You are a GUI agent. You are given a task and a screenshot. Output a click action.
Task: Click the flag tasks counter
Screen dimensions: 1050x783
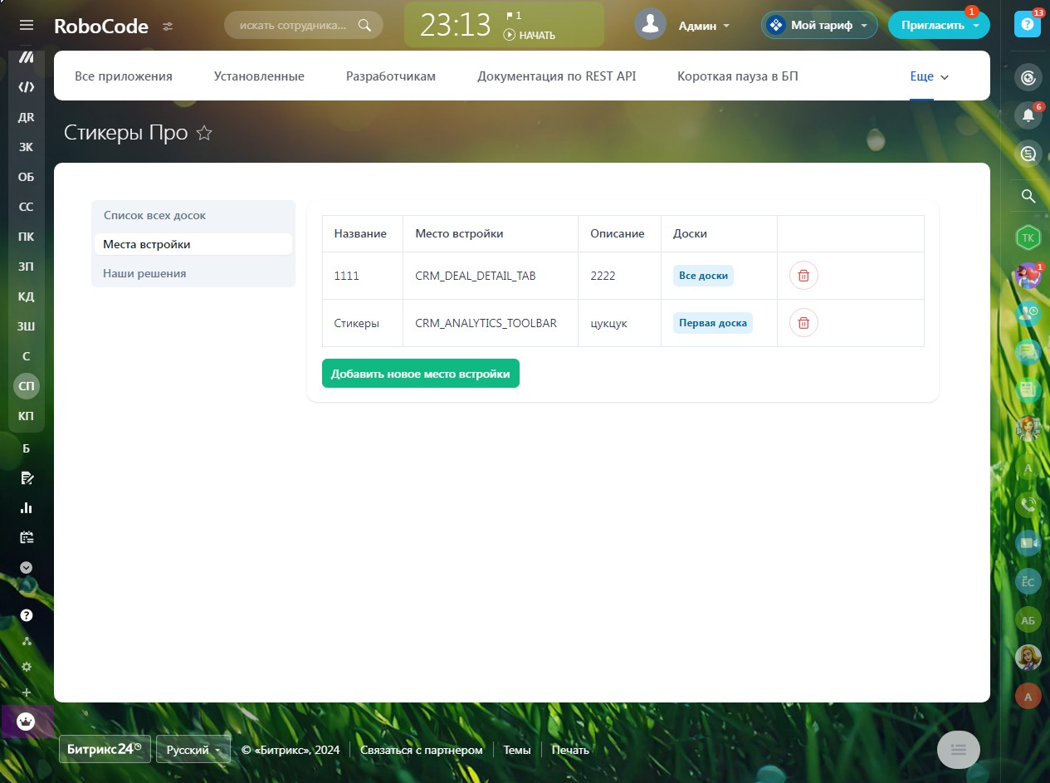click(514, 16)
